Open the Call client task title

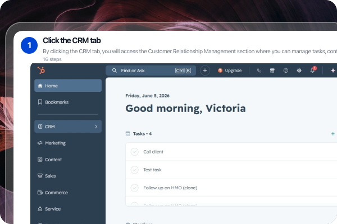pyautogui.click(x=153, y=152)
